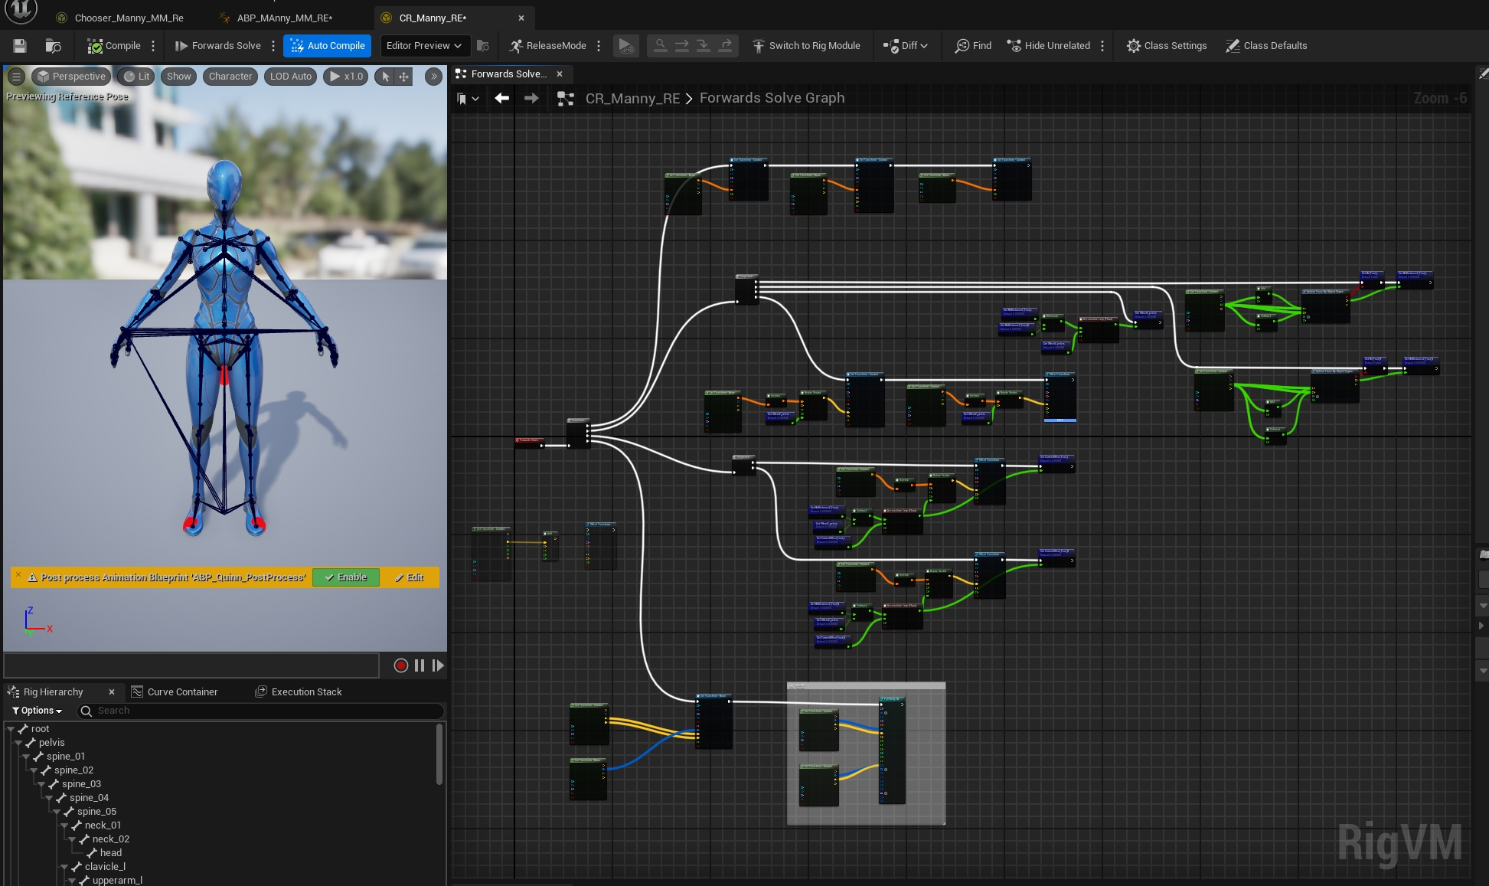Viewport: 1489px width, 886px height.
Task: Open the Editor Preview dropdown
Action: click(x=422, y=45)
